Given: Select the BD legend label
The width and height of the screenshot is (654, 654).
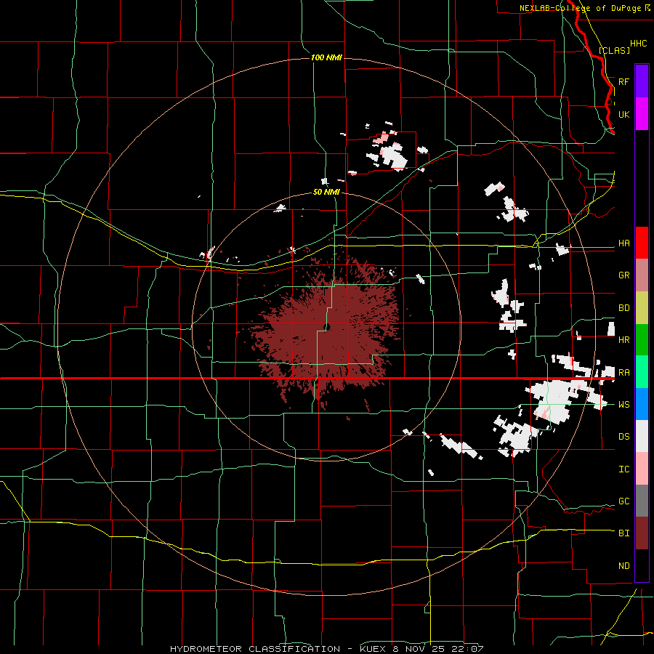Looking at the screenshot, I should point(623,308).
